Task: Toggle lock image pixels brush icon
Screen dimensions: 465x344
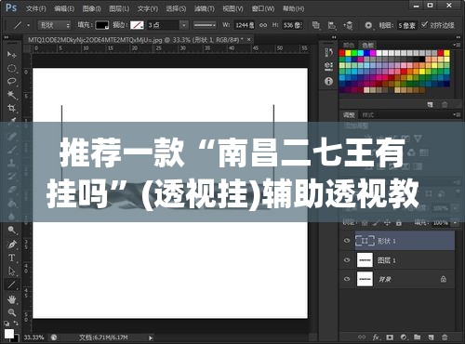Action: 376,222
